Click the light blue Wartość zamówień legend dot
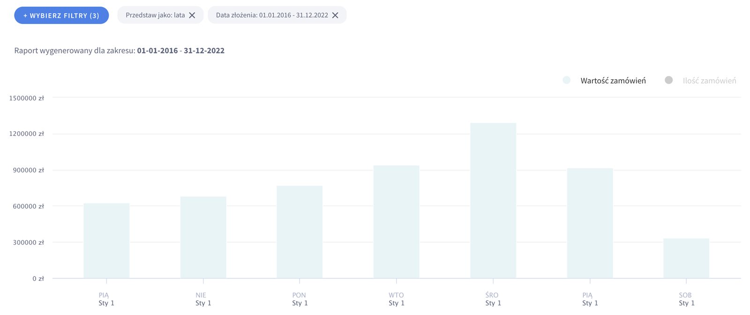The width and height of the screenshot is (750, 315). coord(566,80)
